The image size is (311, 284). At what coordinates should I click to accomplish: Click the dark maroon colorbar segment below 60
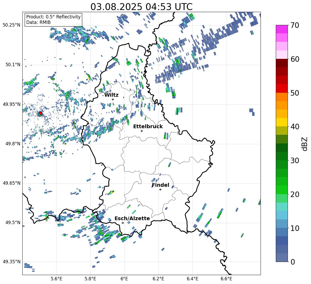click(282, 63)
